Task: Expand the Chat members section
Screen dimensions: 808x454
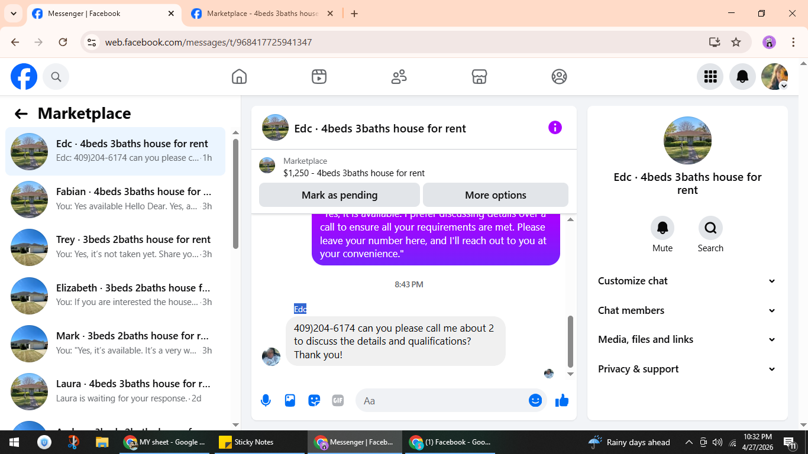Action: click(x=687, y=310)
